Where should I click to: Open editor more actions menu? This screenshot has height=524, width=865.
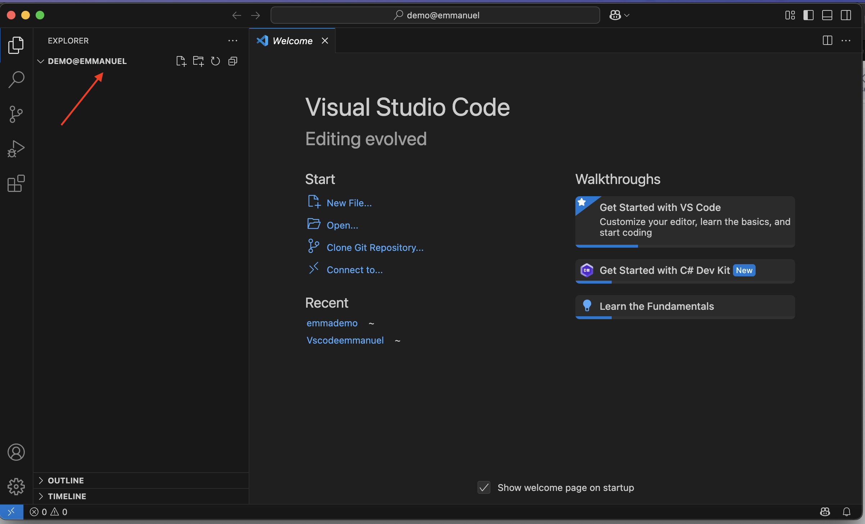[846, 41]
